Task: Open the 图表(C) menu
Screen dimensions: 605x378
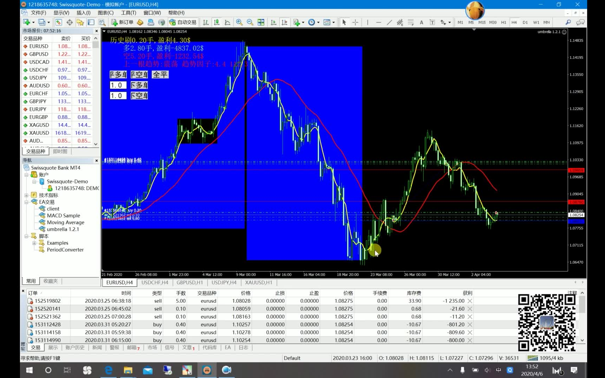Action: (105, 13)
